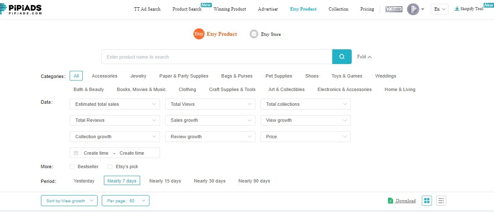Filter by Weddings category
494x212 pixels.
[x=385, y=76]
